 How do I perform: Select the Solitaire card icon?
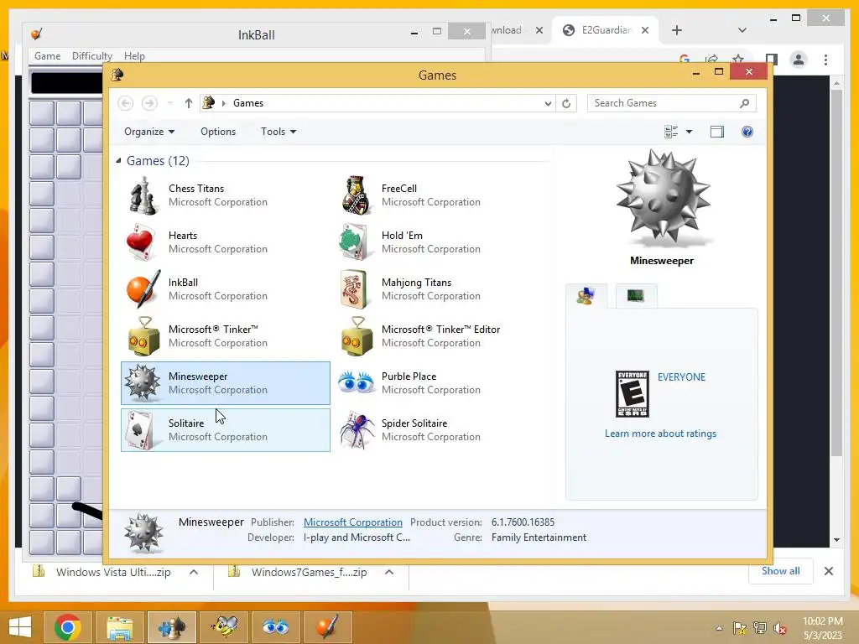[140, 430]
